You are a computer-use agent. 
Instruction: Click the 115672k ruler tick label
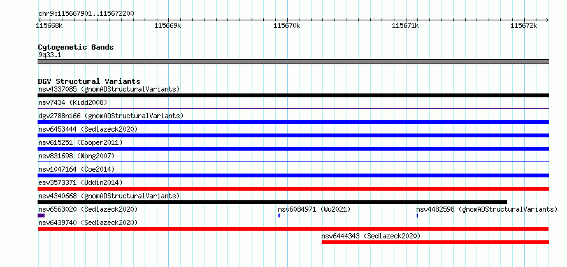(524, 25)
